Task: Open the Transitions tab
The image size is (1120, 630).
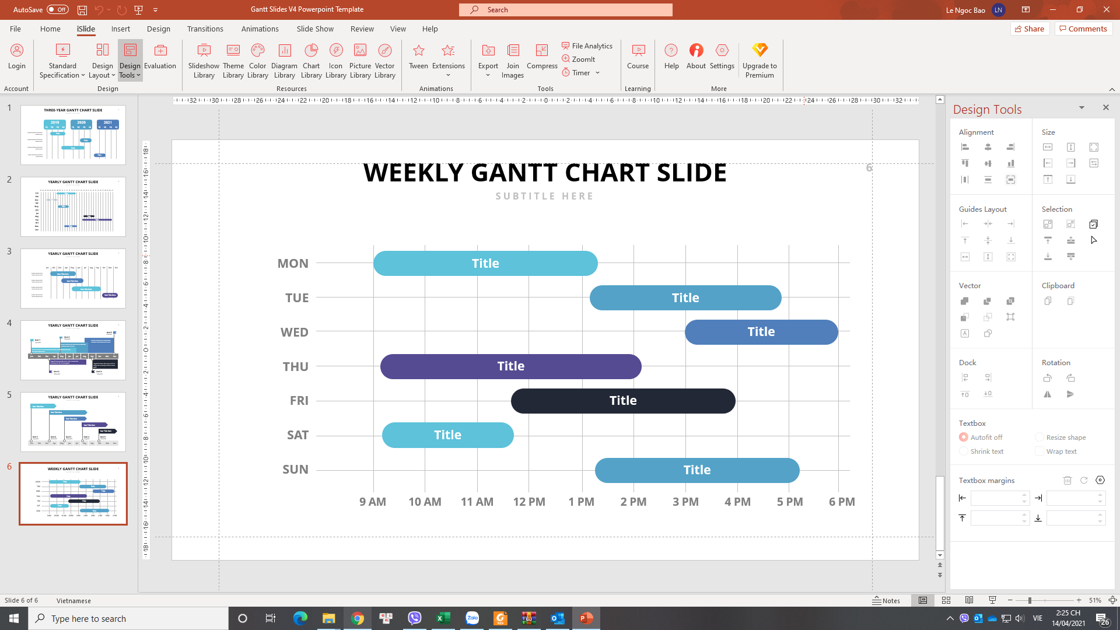Action: point(205,29)
